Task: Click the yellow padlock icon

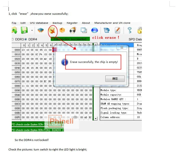Action: pyautogui.click(x=140, y=30)
